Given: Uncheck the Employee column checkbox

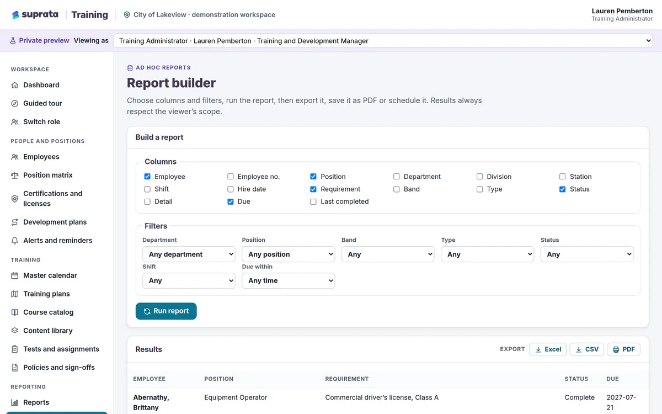Looking at the screenshot, I should click(147, 177).
